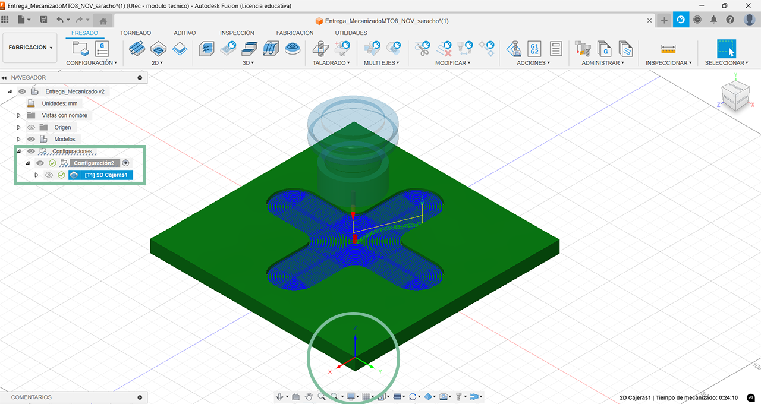Collapse the Configuración2 setup node
This screenshot has height=404, width=761.
(x=27, y=163)
